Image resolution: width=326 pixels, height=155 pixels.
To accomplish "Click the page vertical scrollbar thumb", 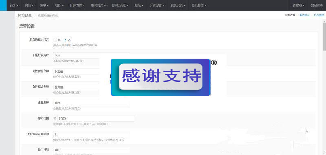I will [324, 36].
